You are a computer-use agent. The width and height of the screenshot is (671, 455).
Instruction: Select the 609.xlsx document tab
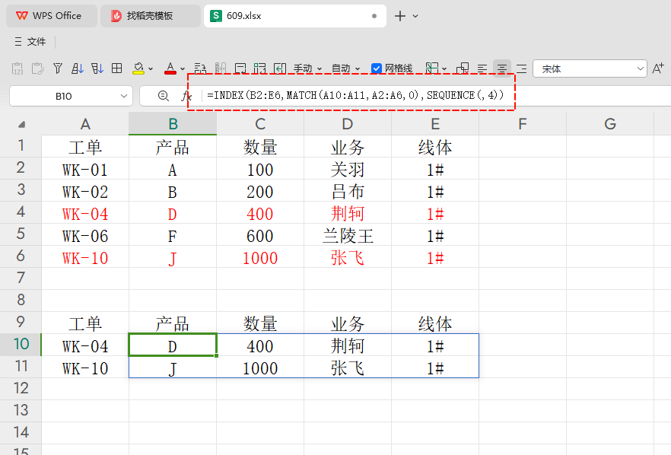(295, 16)
